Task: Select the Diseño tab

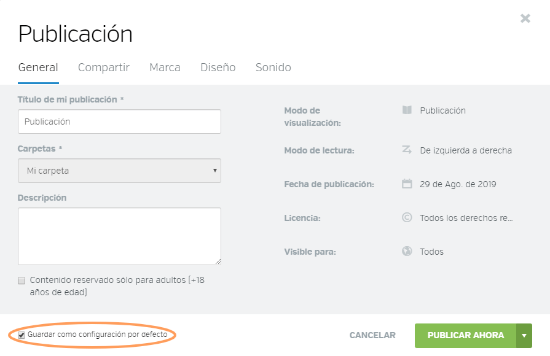Action: (x=218, y=68)
